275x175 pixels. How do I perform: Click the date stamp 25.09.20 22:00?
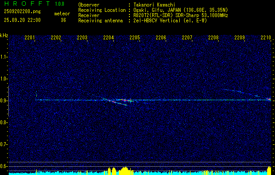coord(22,20)
